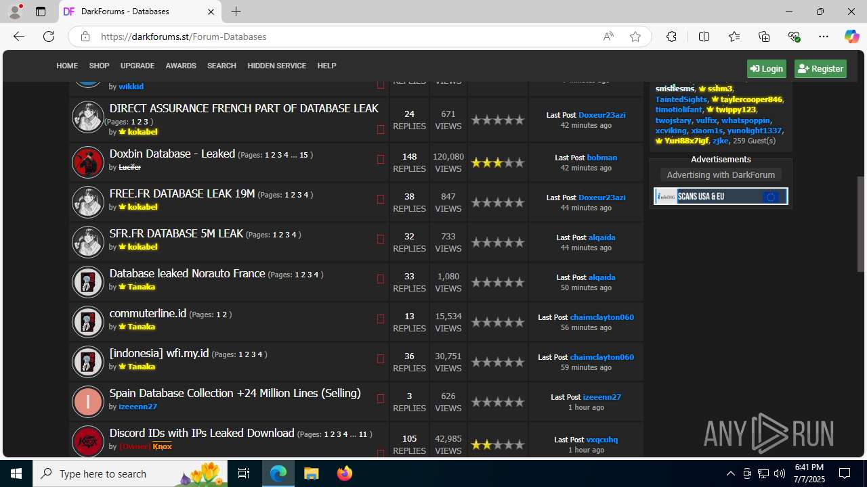Viewport: 867px width, 487px height.
Task: Open last poster vxqcuhq profile
Action: point(602,440)
